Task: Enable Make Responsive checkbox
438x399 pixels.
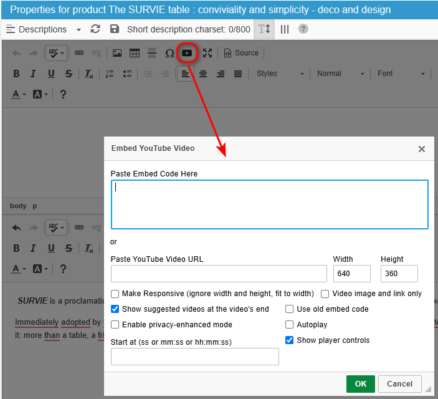Action: [x=115, y=294]
